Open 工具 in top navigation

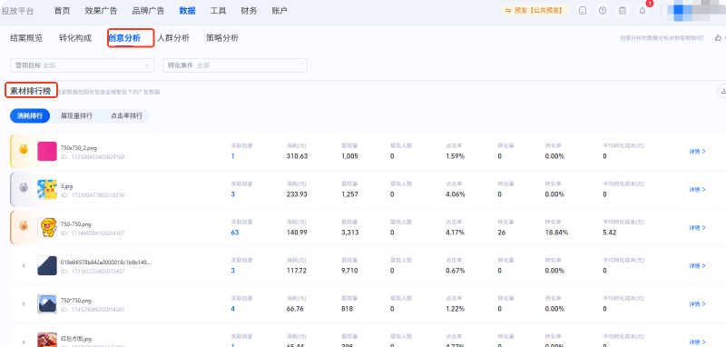[218, 11]
